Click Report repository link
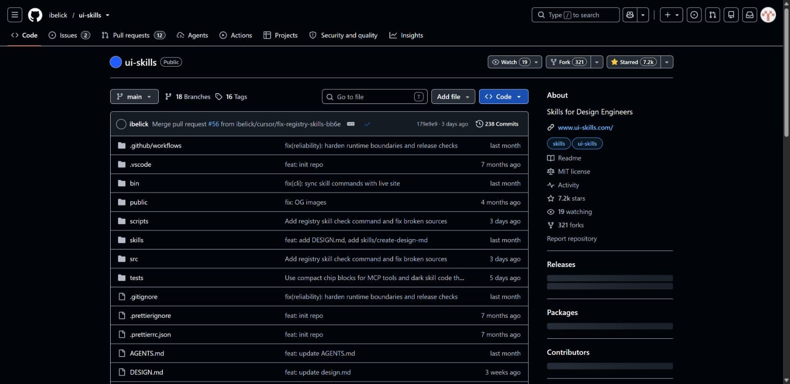This screenshot has height=384, width=790. (572, 239)
